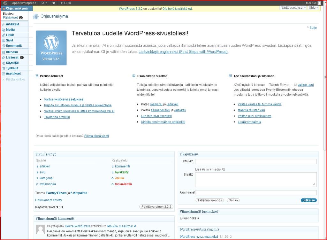This screenshot has height=240, width=327.
Task: Click the Ohjausnäkymä house icon in heading
Action: click(36, 17)
